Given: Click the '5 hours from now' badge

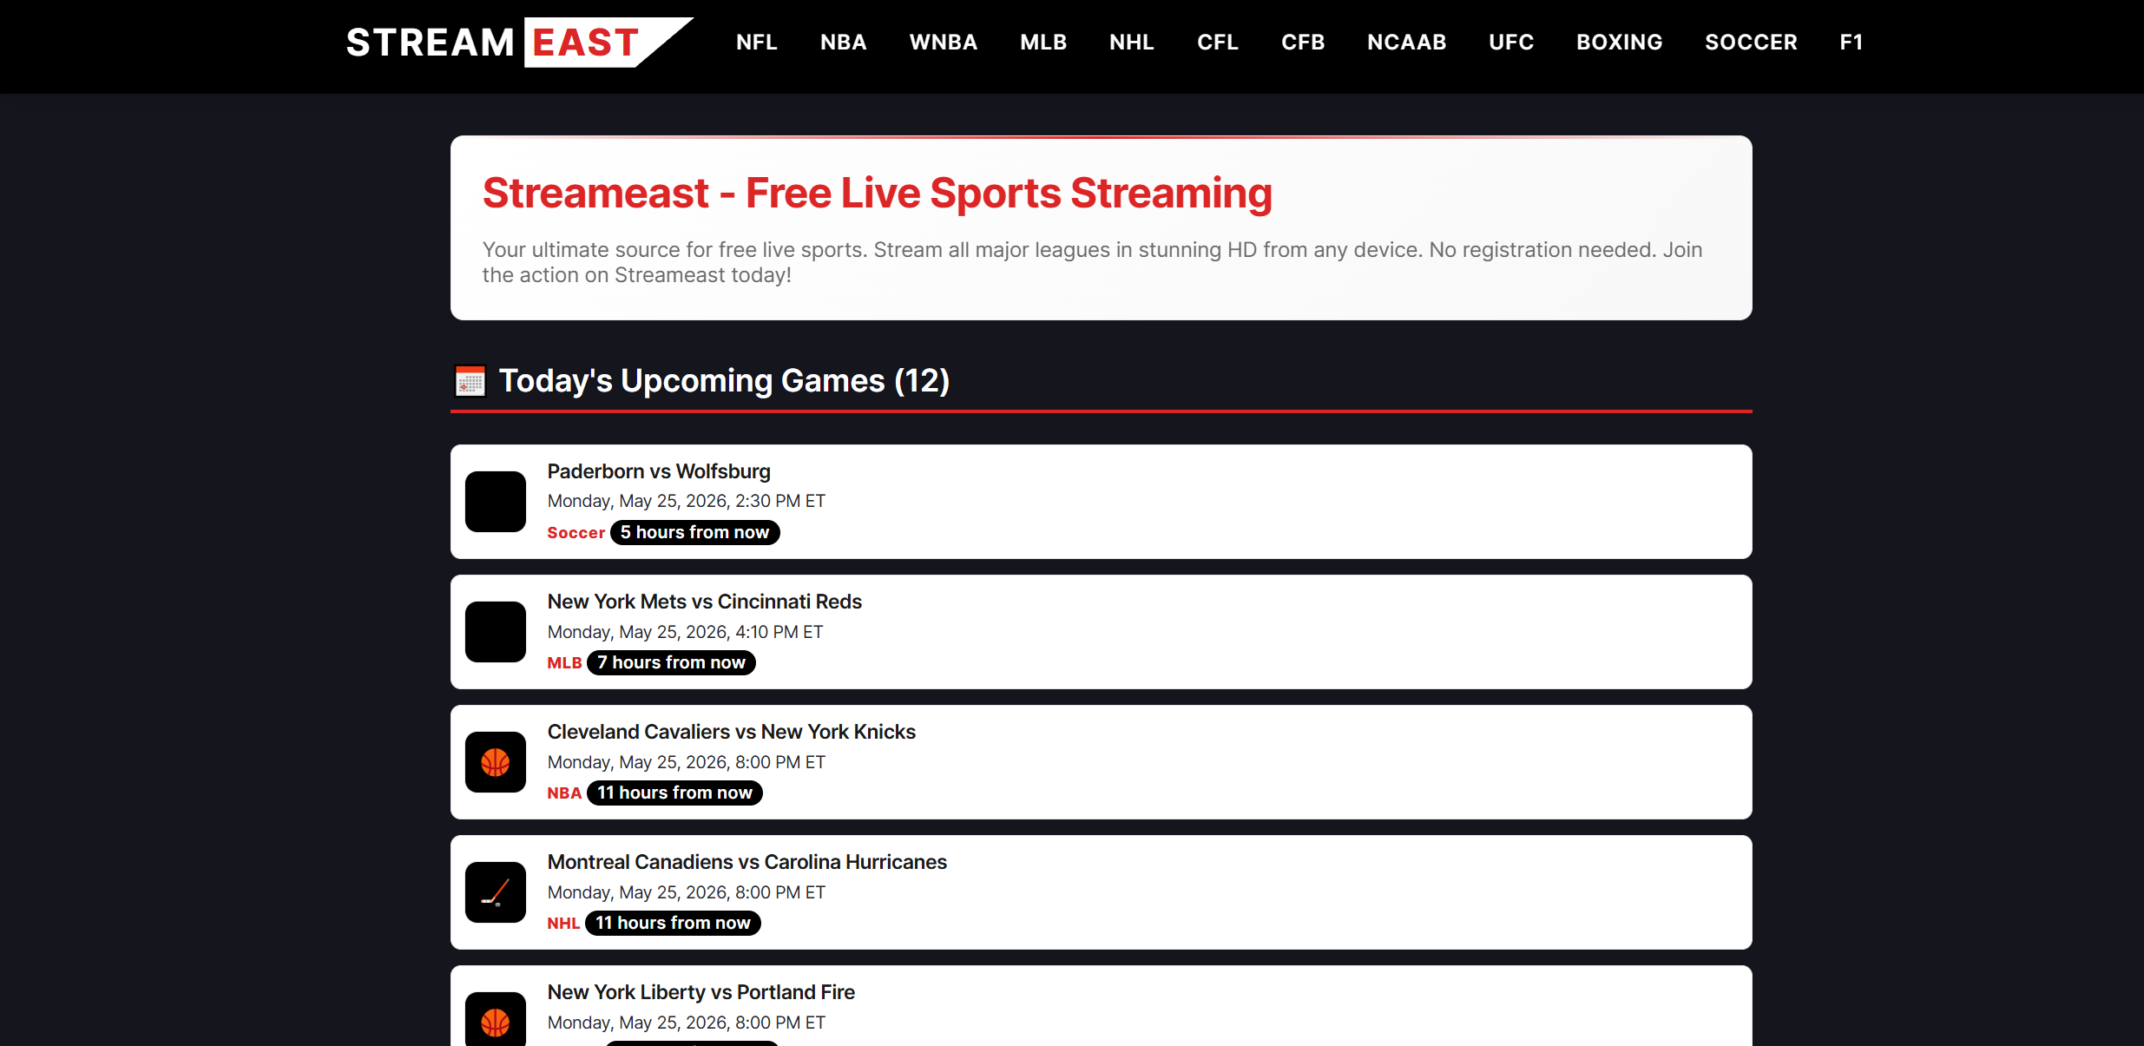Looking at the screenshot, I should pyautogui.click(x=694, y=532).
